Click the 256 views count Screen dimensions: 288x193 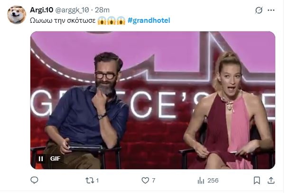coord(213,181)
